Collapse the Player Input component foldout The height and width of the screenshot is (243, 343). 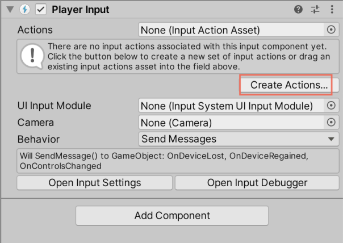(8, 10)
